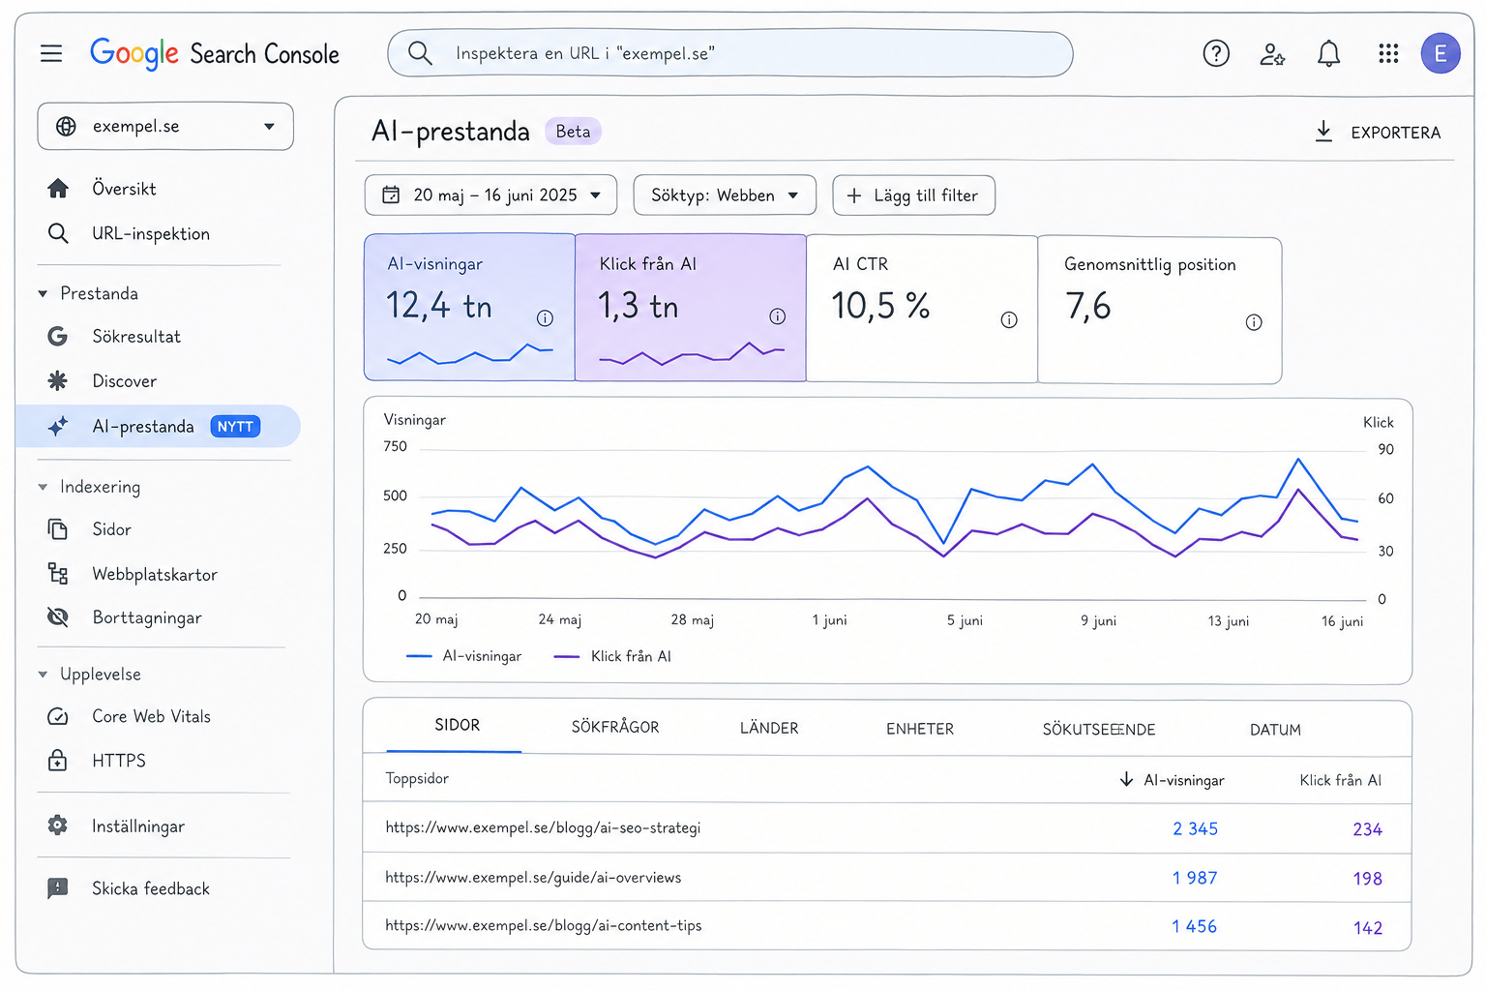Switch to the SÖKUTSEENDE tab
This screenshot has width=1486, height=991.
click(1099, 730)
